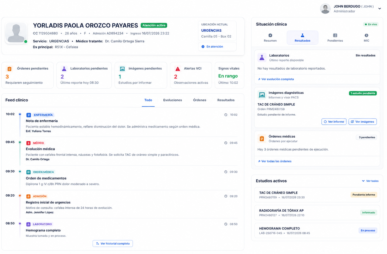Click the Imágenes diagnósticas icon
The width and height of the screenshot is (387, 254).
click(x=262, y=95)
